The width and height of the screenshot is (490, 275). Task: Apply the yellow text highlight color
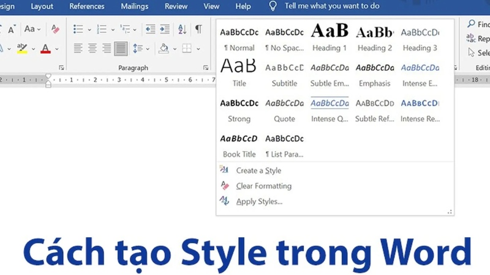tap(22, 48)
